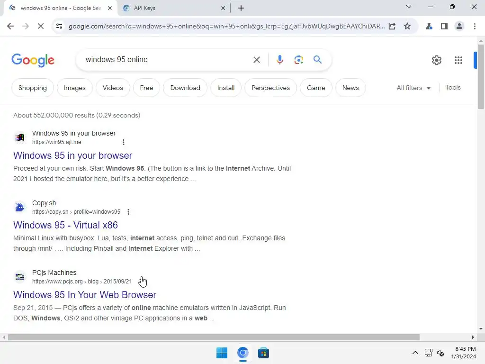
Task: Open search Tools
Action: [453, 88]
